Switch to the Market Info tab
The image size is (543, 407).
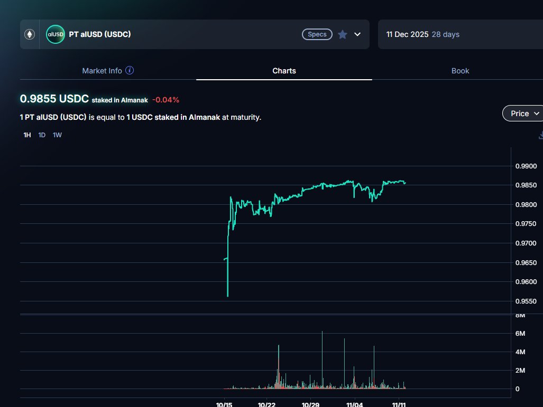102,71
